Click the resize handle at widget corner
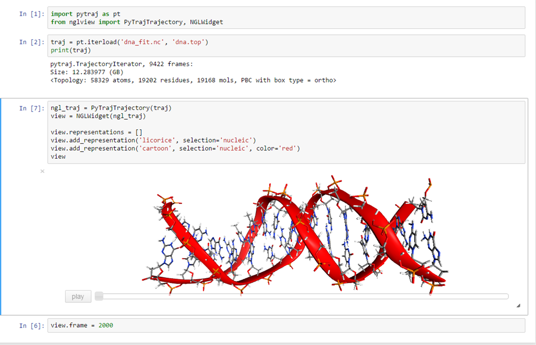Viewport: 536px width, 345px height. tap(518, 306)
